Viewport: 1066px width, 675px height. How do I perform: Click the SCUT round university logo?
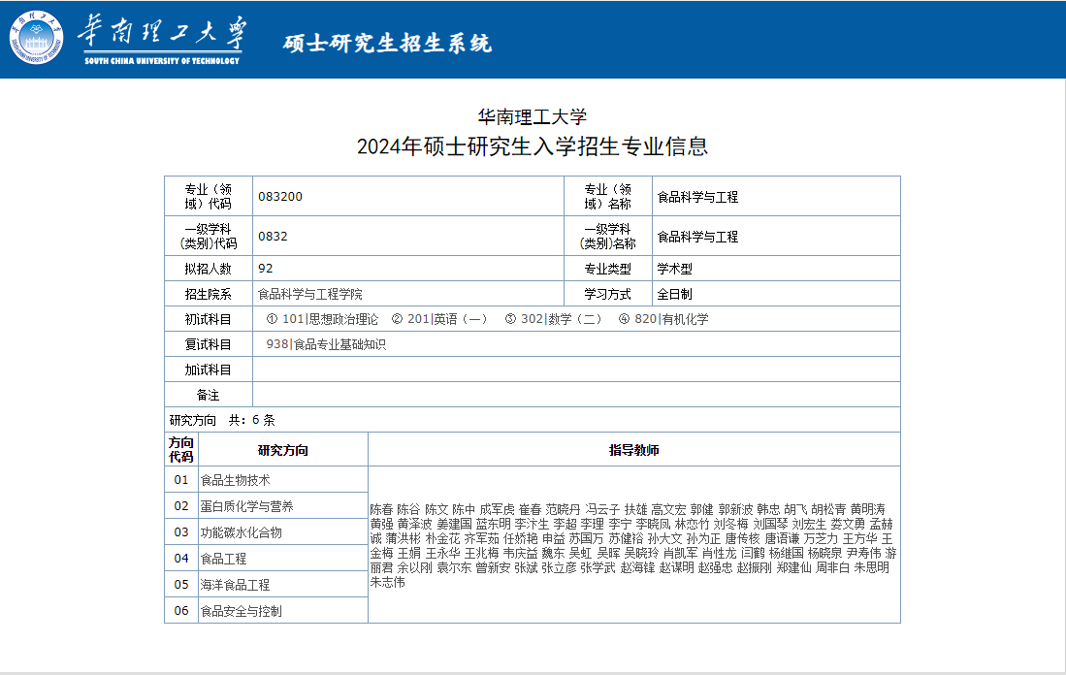[x=36, y=38]
